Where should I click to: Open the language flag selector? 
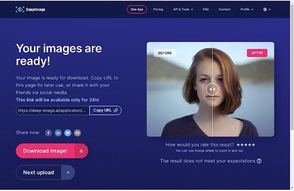click(x=267, y=9)
